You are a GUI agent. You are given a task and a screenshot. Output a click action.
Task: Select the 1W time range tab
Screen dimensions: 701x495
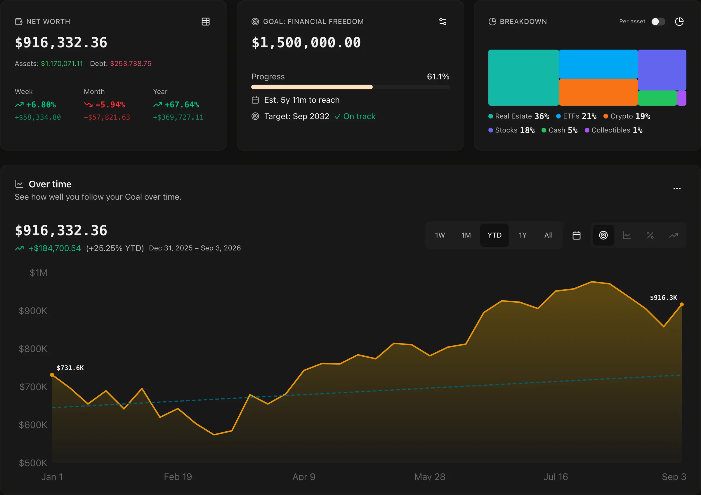pos(440,235)
